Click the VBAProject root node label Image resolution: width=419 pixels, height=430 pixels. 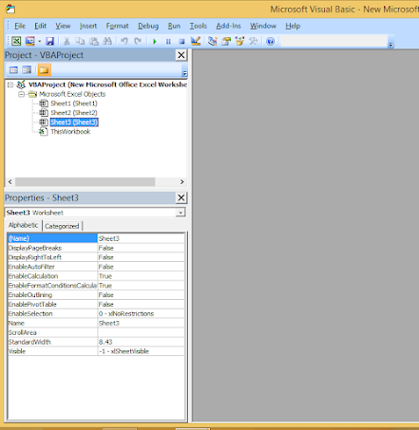(107, 84)
